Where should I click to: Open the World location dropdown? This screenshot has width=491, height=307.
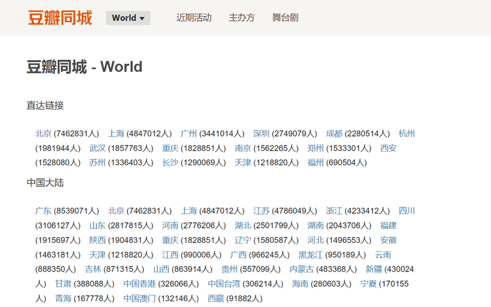[128, 18]
